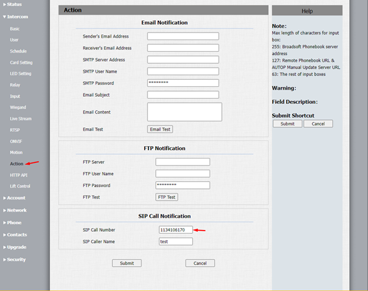Open Lift Control page
The width and height of the screenshot is (368, 291).
[x=20, y=186]
